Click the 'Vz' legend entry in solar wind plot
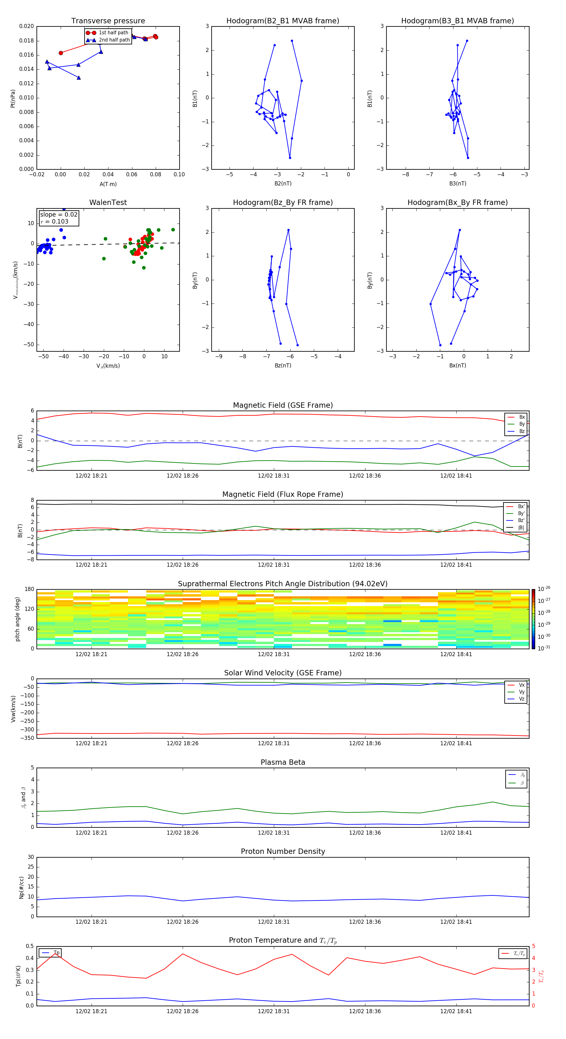 516,699
